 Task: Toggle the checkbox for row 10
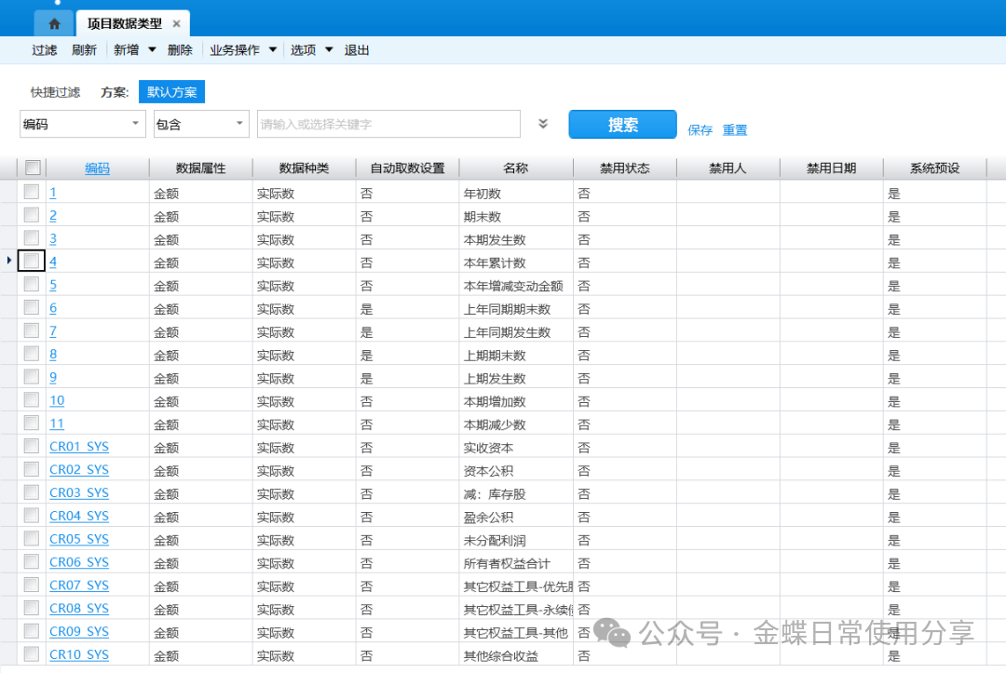click(32, 400)
